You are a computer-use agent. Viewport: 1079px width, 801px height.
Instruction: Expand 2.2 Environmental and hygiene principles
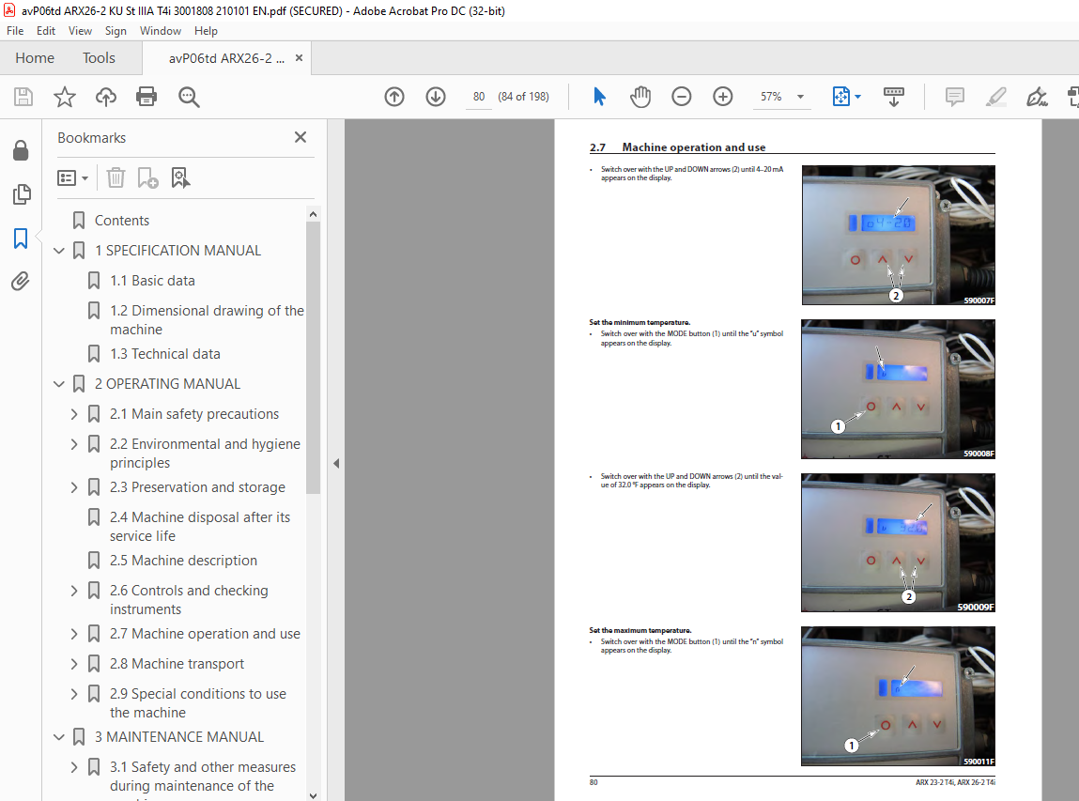[x=74, y=444]
